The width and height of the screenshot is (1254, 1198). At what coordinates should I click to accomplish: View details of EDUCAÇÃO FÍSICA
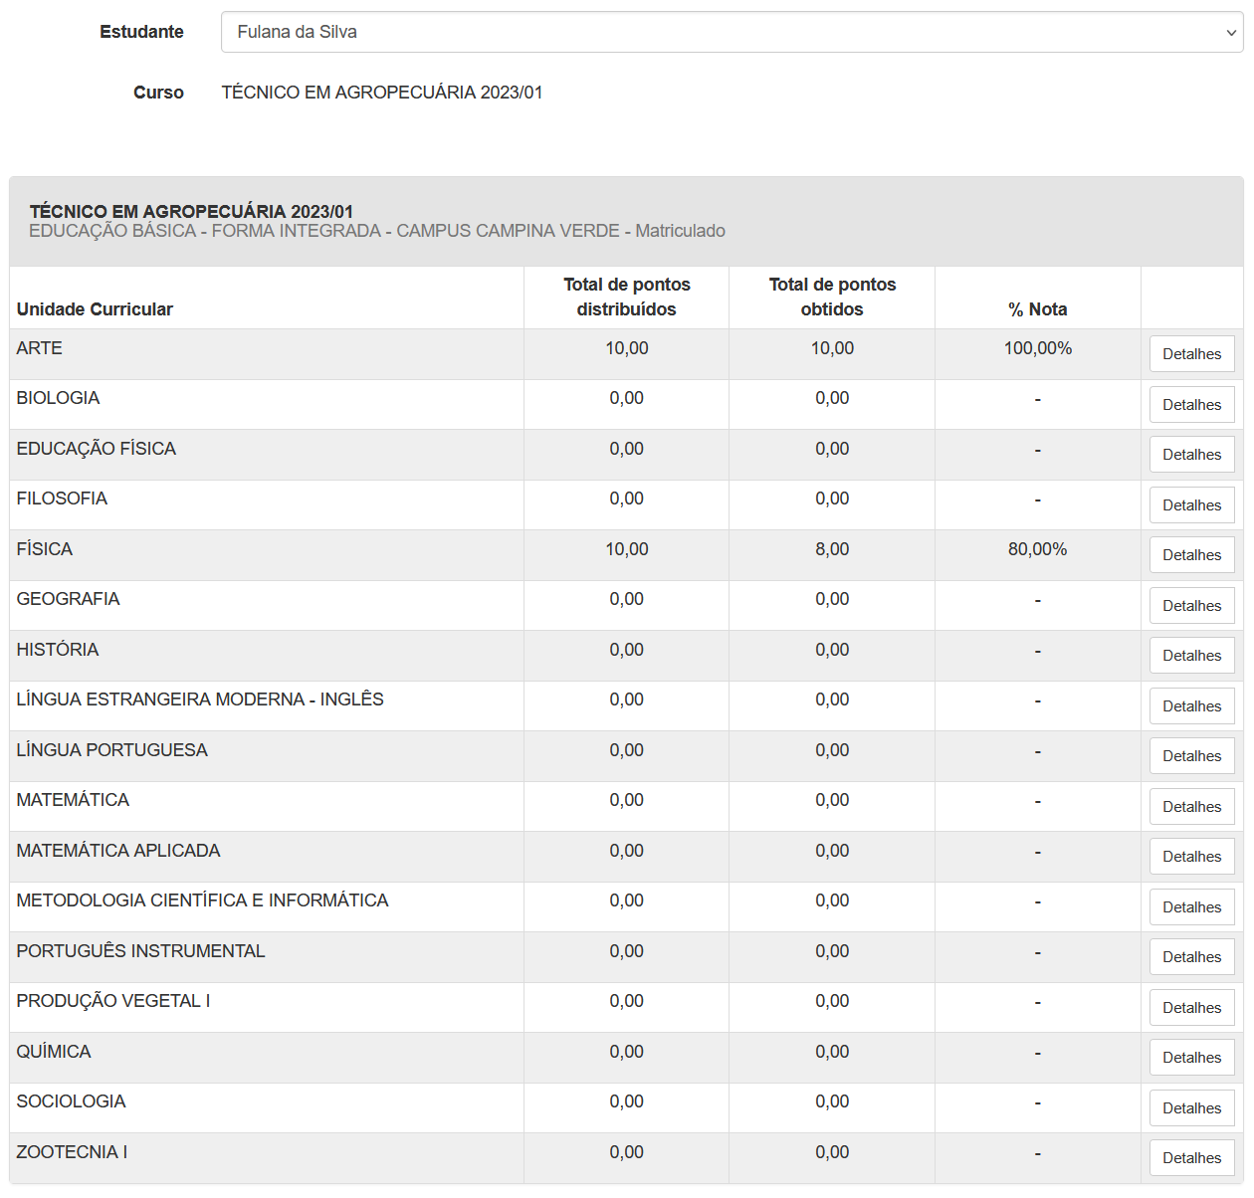pyautogui.click(x=1191, y=454)
